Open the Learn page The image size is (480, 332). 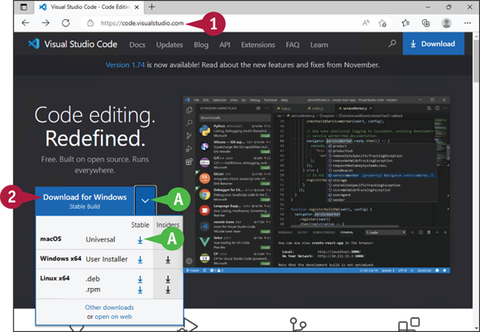click(319, 45)
